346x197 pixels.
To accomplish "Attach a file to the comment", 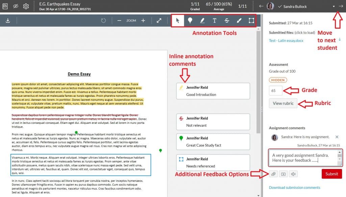I will click(x=273, y=174).
